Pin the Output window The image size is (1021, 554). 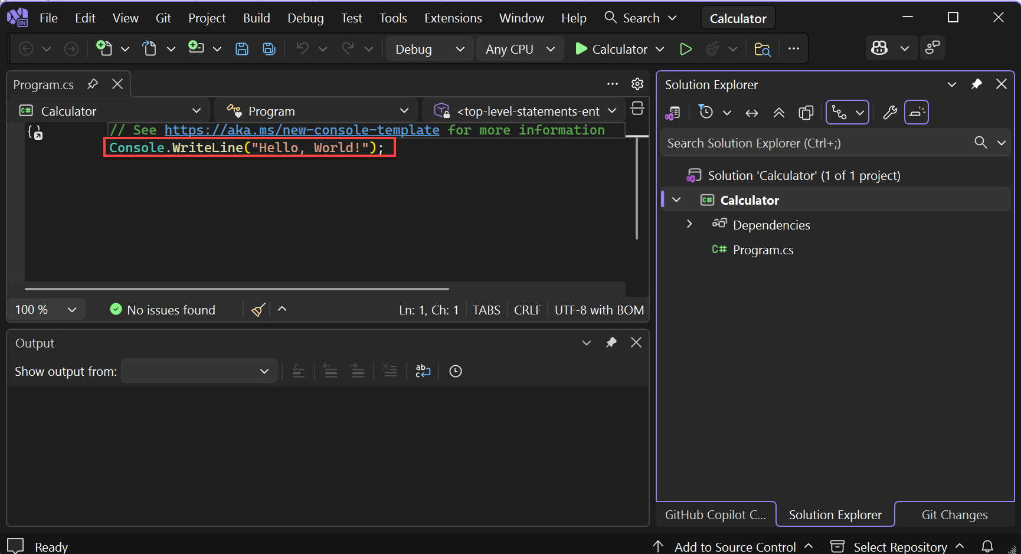pos(611,342)
